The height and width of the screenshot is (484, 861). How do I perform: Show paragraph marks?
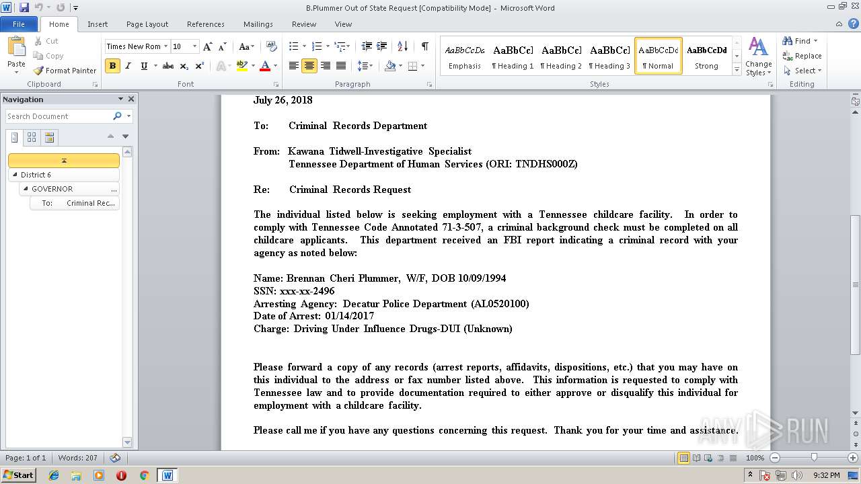point(424,46)
